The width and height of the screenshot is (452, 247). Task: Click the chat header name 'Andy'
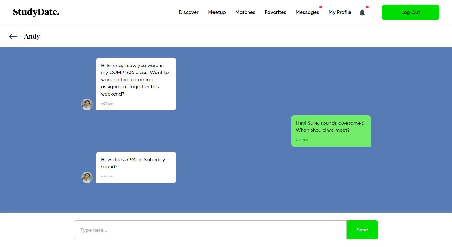coord(32,36)
